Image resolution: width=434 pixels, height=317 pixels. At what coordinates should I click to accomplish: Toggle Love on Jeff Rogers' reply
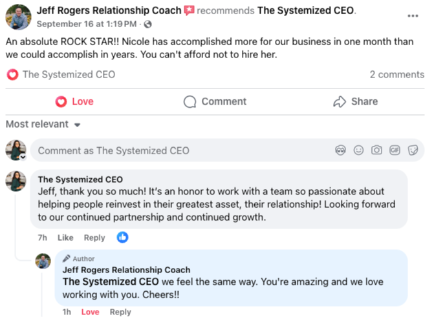coord(90,312)
